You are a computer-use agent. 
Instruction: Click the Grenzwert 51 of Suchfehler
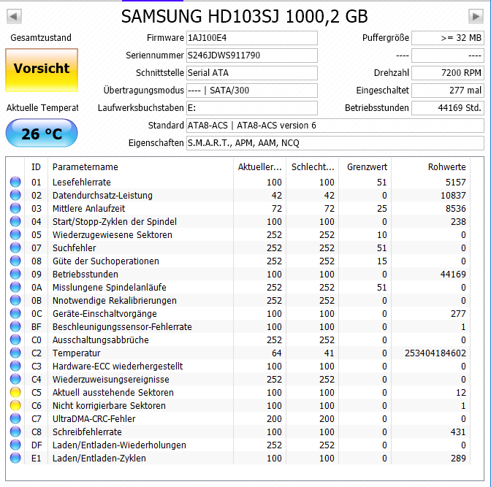(381, 248)
